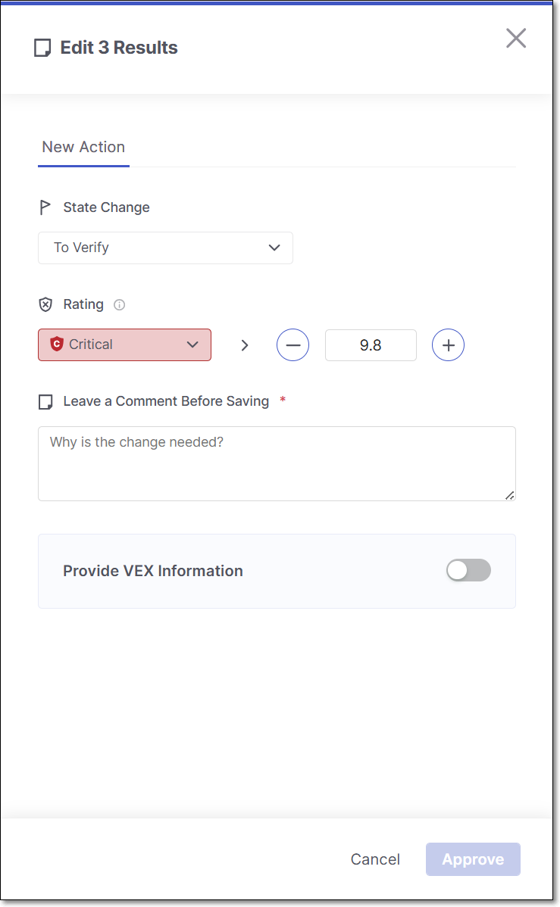
Task: Open the To Verify state dropdown
Action: click(x=165, y=248)
